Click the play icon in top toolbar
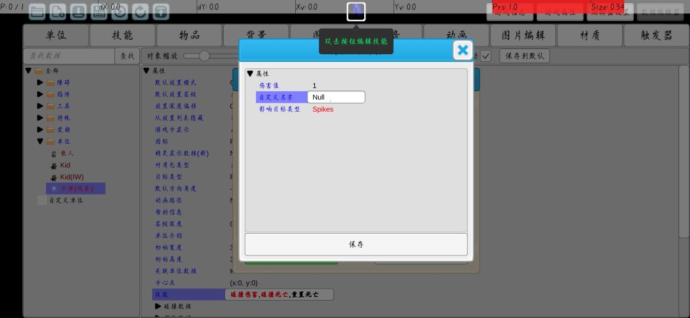Image resolution: width=690 pixels, height=318 pixels. coord(119,12)
